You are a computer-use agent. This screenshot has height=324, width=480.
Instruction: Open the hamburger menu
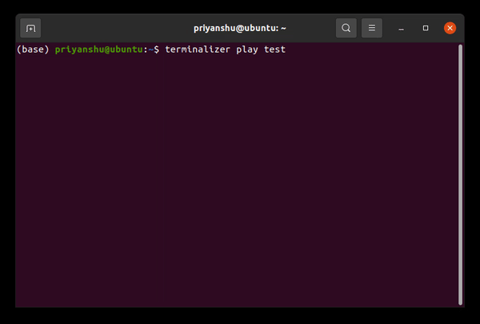coord(371,28)
